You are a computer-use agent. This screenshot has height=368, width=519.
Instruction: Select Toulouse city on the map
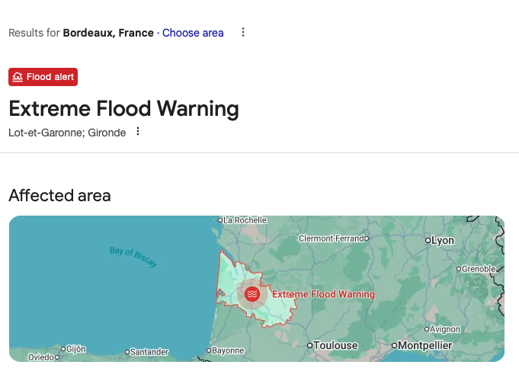335,345
